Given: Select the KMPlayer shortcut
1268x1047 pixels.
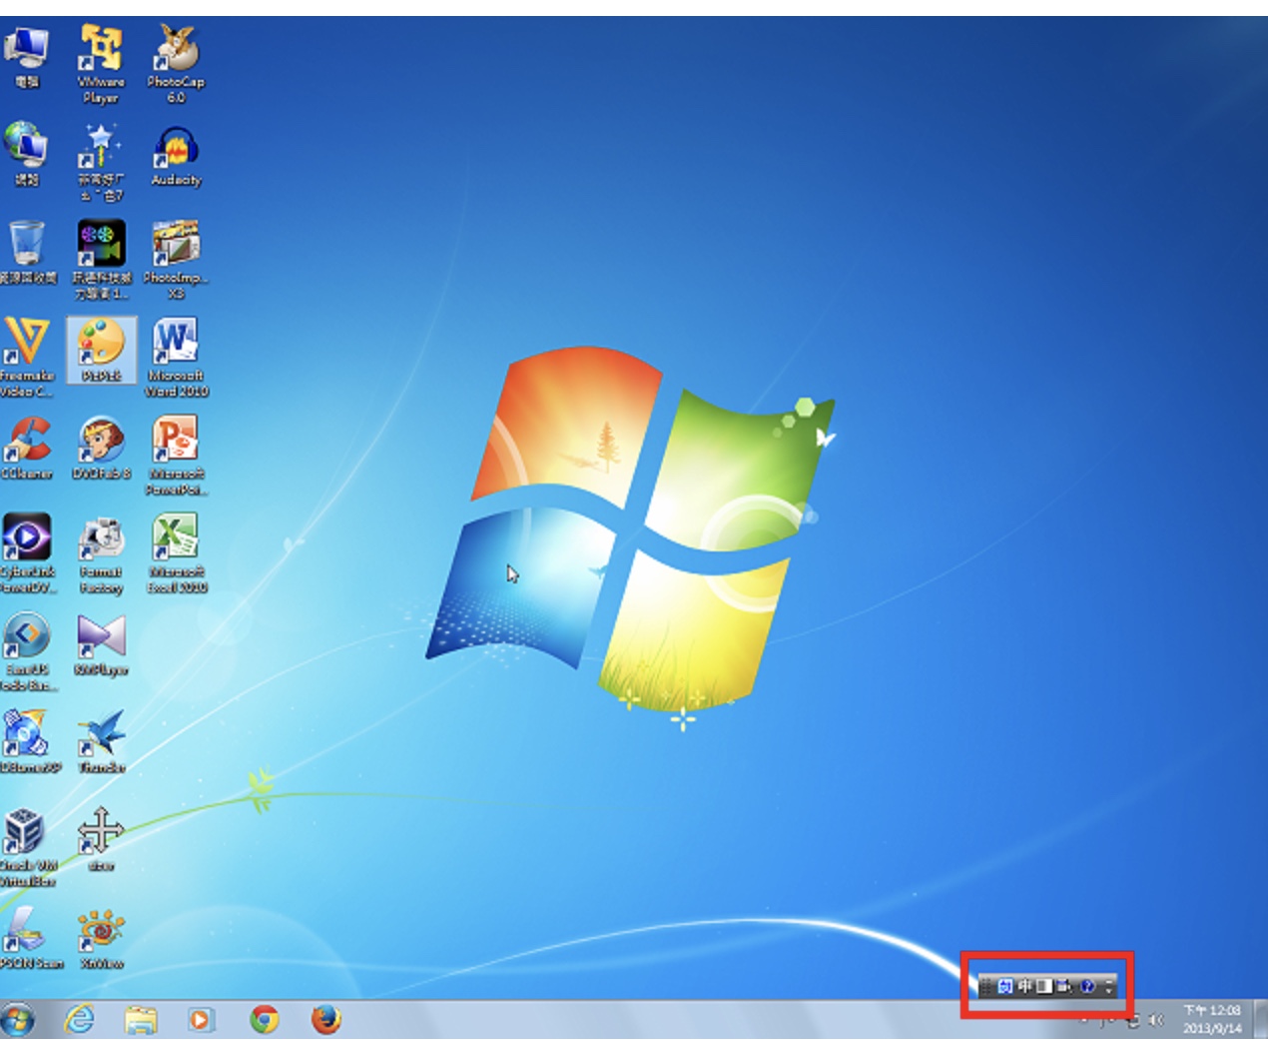Looking at the screenshot, I should tap(101, 644).
